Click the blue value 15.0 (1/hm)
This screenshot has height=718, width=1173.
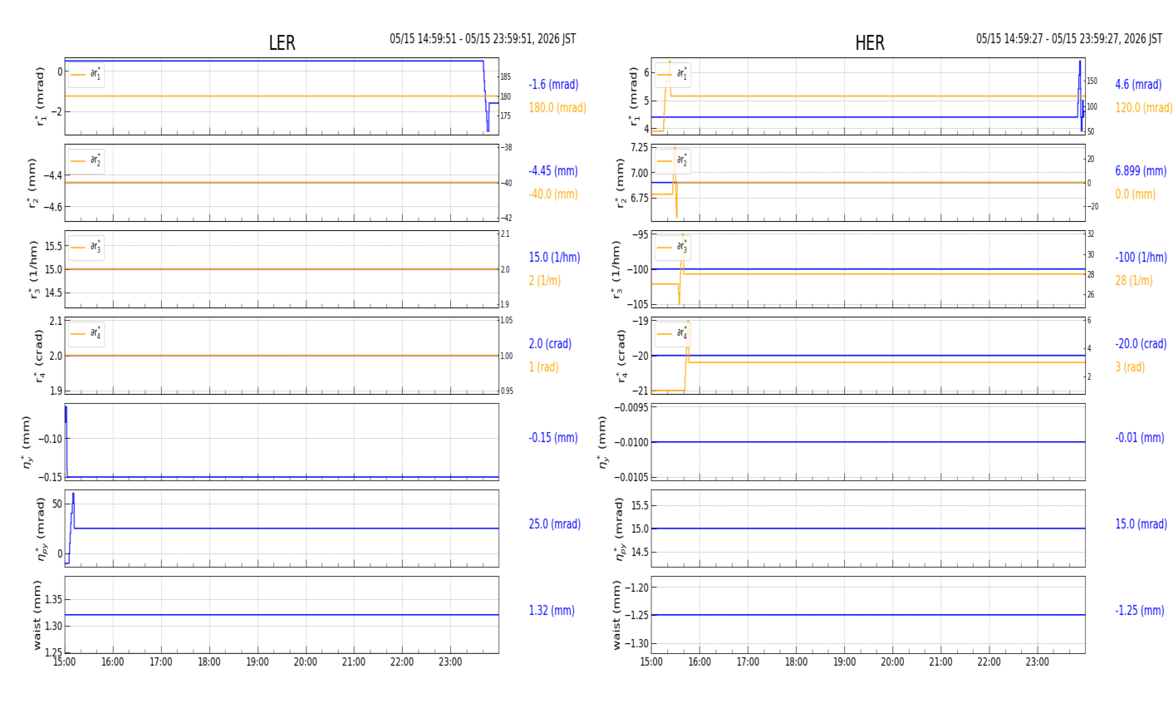click(x=554, y=258)
